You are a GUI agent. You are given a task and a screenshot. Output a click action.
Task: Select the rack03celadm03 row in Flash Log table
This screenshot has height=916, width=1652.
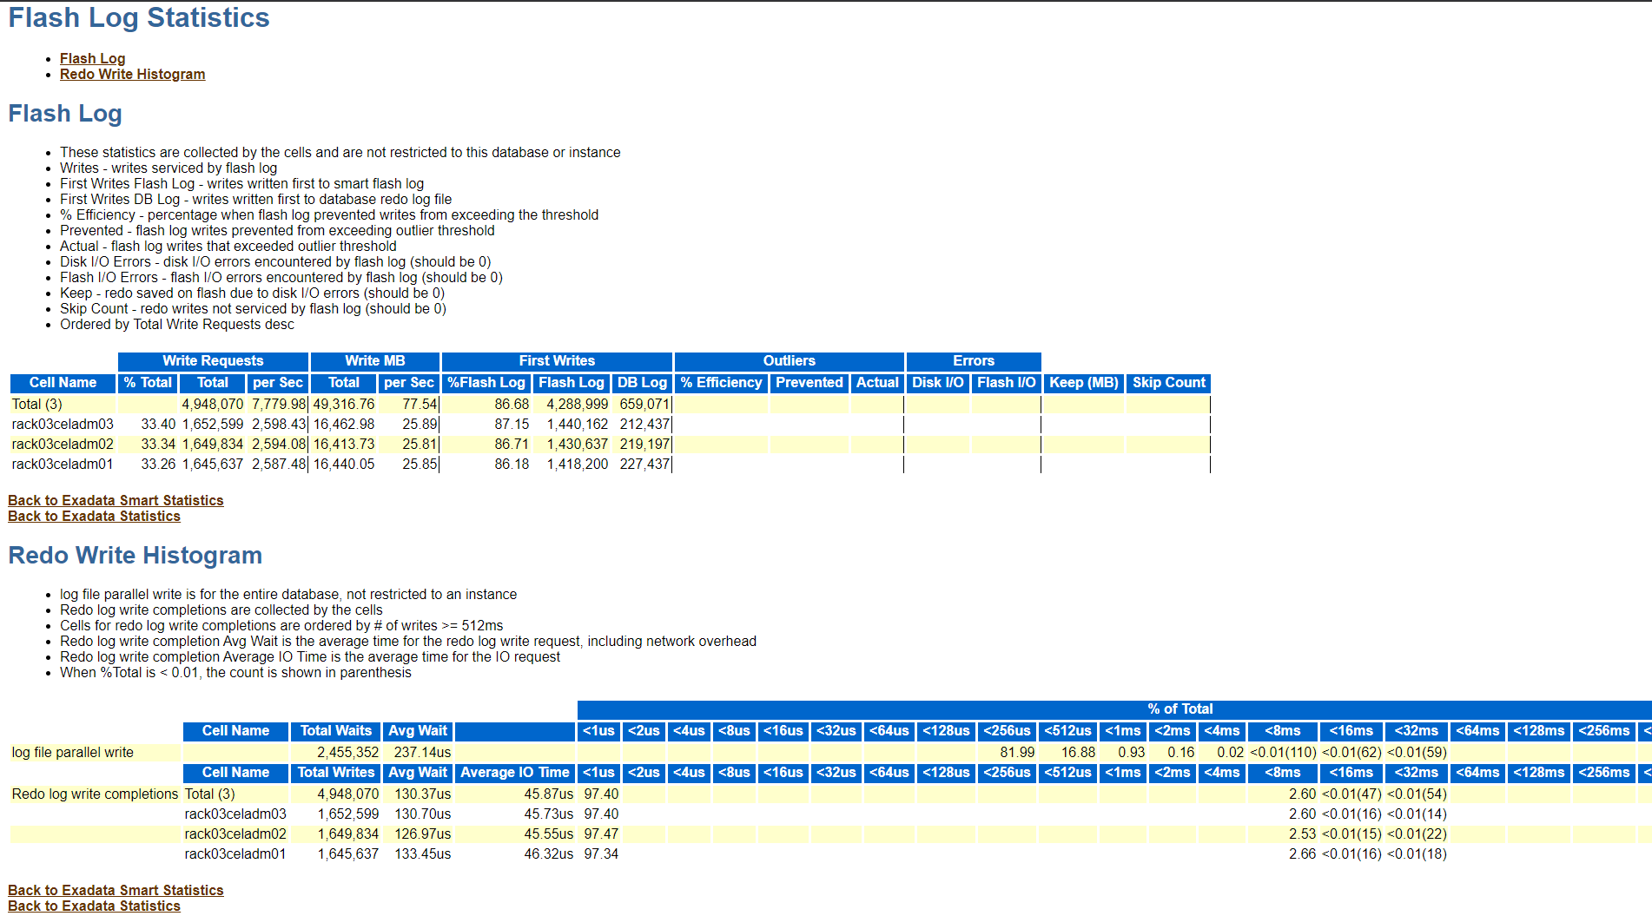tap(61, 424)
